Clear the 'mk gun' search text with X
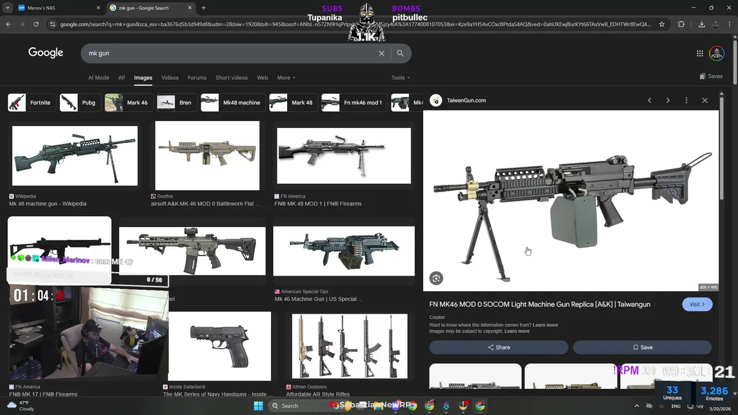 [381, 53]
